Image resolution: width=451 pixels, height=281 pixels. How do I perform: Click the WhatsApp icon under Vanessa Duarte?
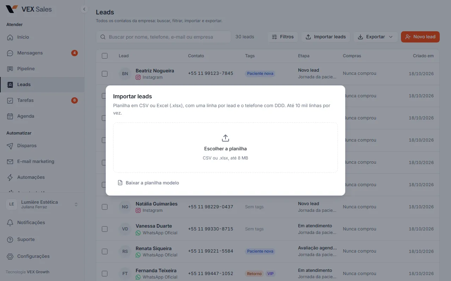138,233
